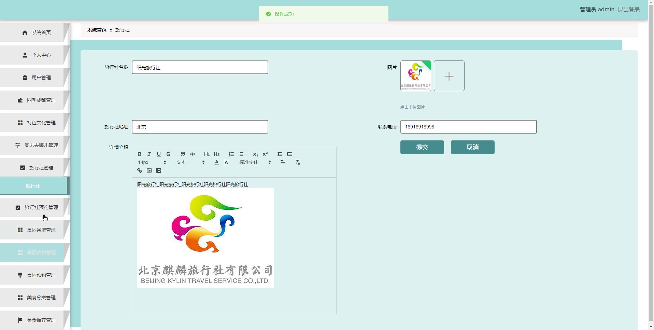Apply italic style in the editor toolbar
This screenshot has width=654, height=330.
[x=149, y=154]
